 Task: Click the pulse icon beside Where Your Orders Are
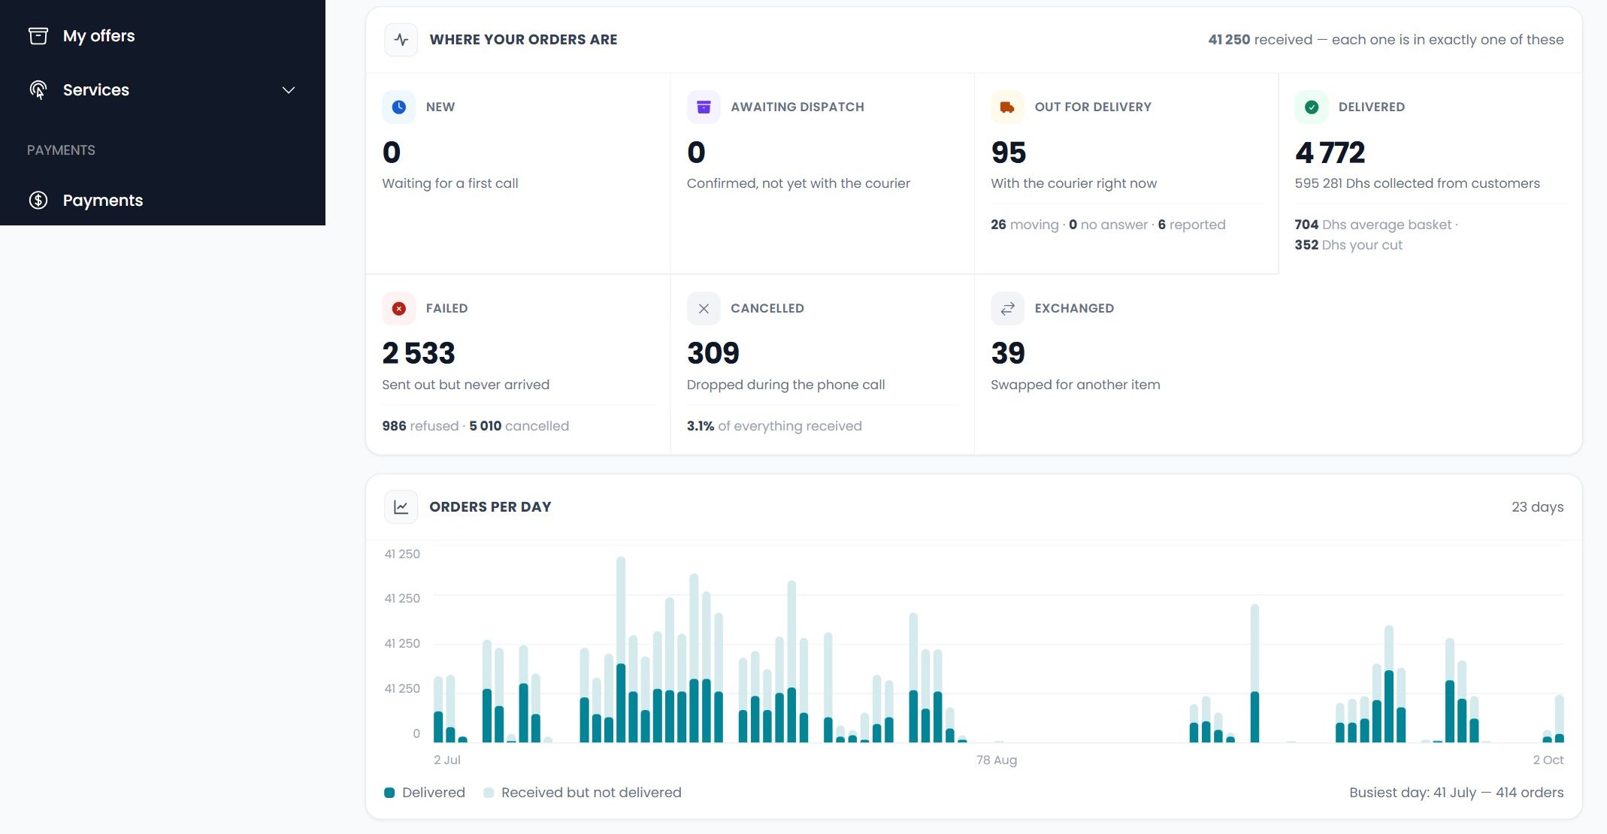(x=401, y=40)
